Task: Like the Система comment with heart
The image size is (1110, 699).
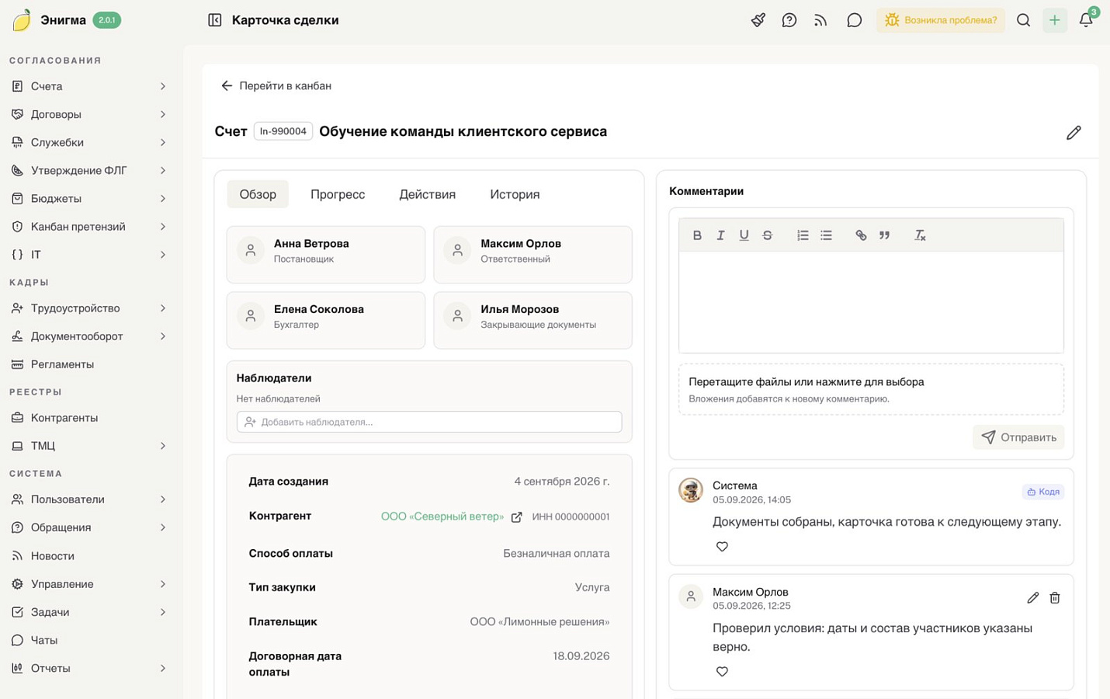Action: (722, 547)
